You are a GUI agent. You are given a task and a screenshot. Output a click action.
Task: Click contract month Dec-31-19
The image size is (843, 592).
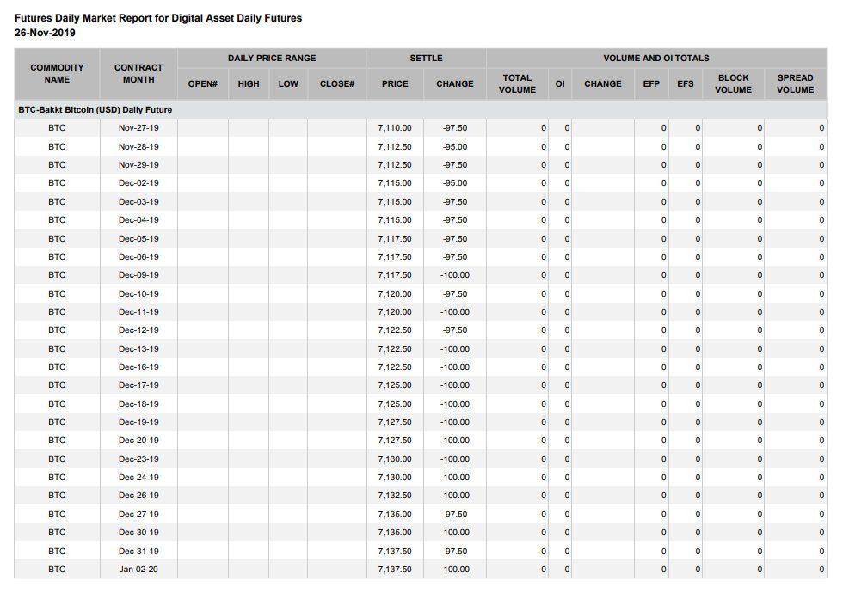pyautogui.click(x=138, y=552)
